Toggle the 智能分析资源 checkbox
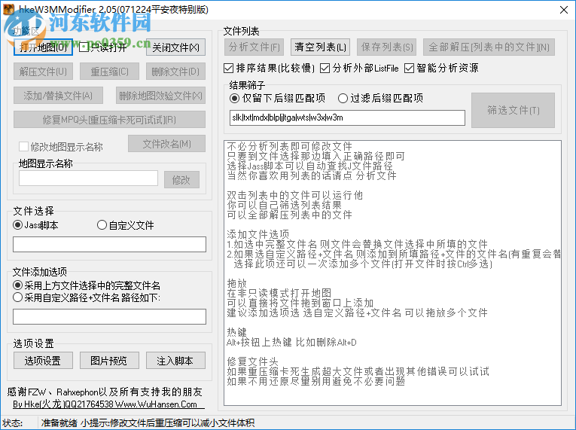 pos(441,68)
